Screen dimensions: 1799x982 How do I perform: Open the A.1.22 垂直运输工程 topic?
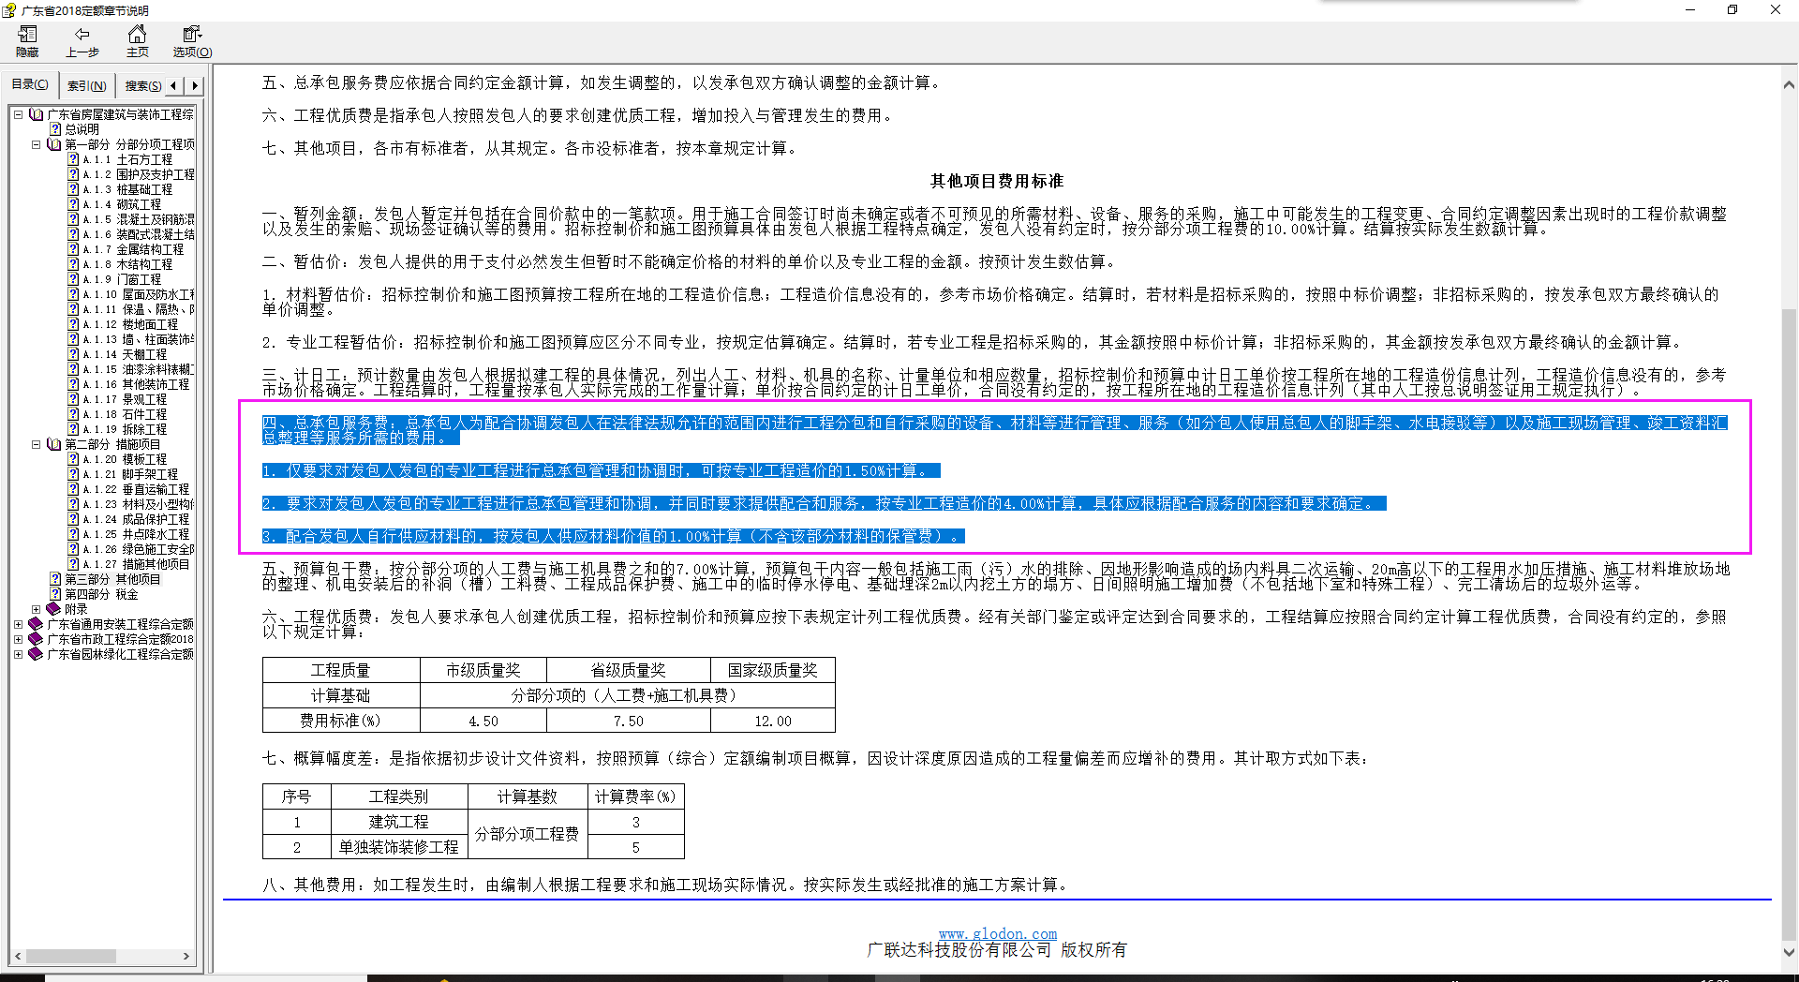[136, 489]
